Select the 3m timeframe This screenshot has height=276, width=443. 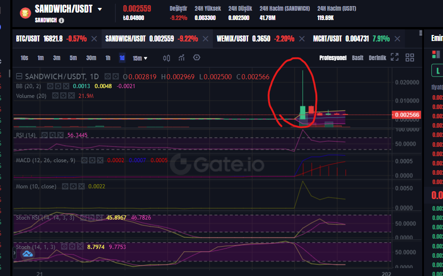tap(57, 58)
